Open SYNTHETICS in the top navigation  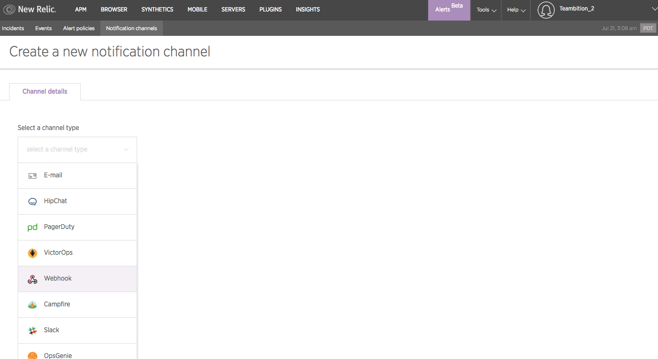(157, 10)
